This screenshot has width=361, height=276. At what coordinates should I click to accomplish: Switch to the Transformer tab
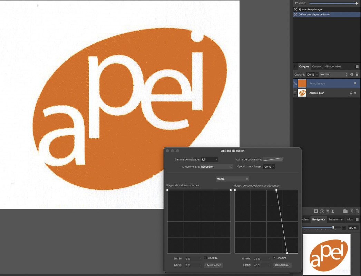336,219
